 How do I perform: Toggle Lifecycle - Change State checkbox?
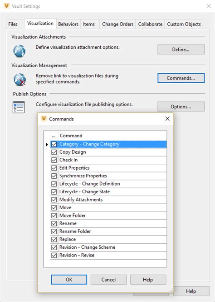[54, 192]
